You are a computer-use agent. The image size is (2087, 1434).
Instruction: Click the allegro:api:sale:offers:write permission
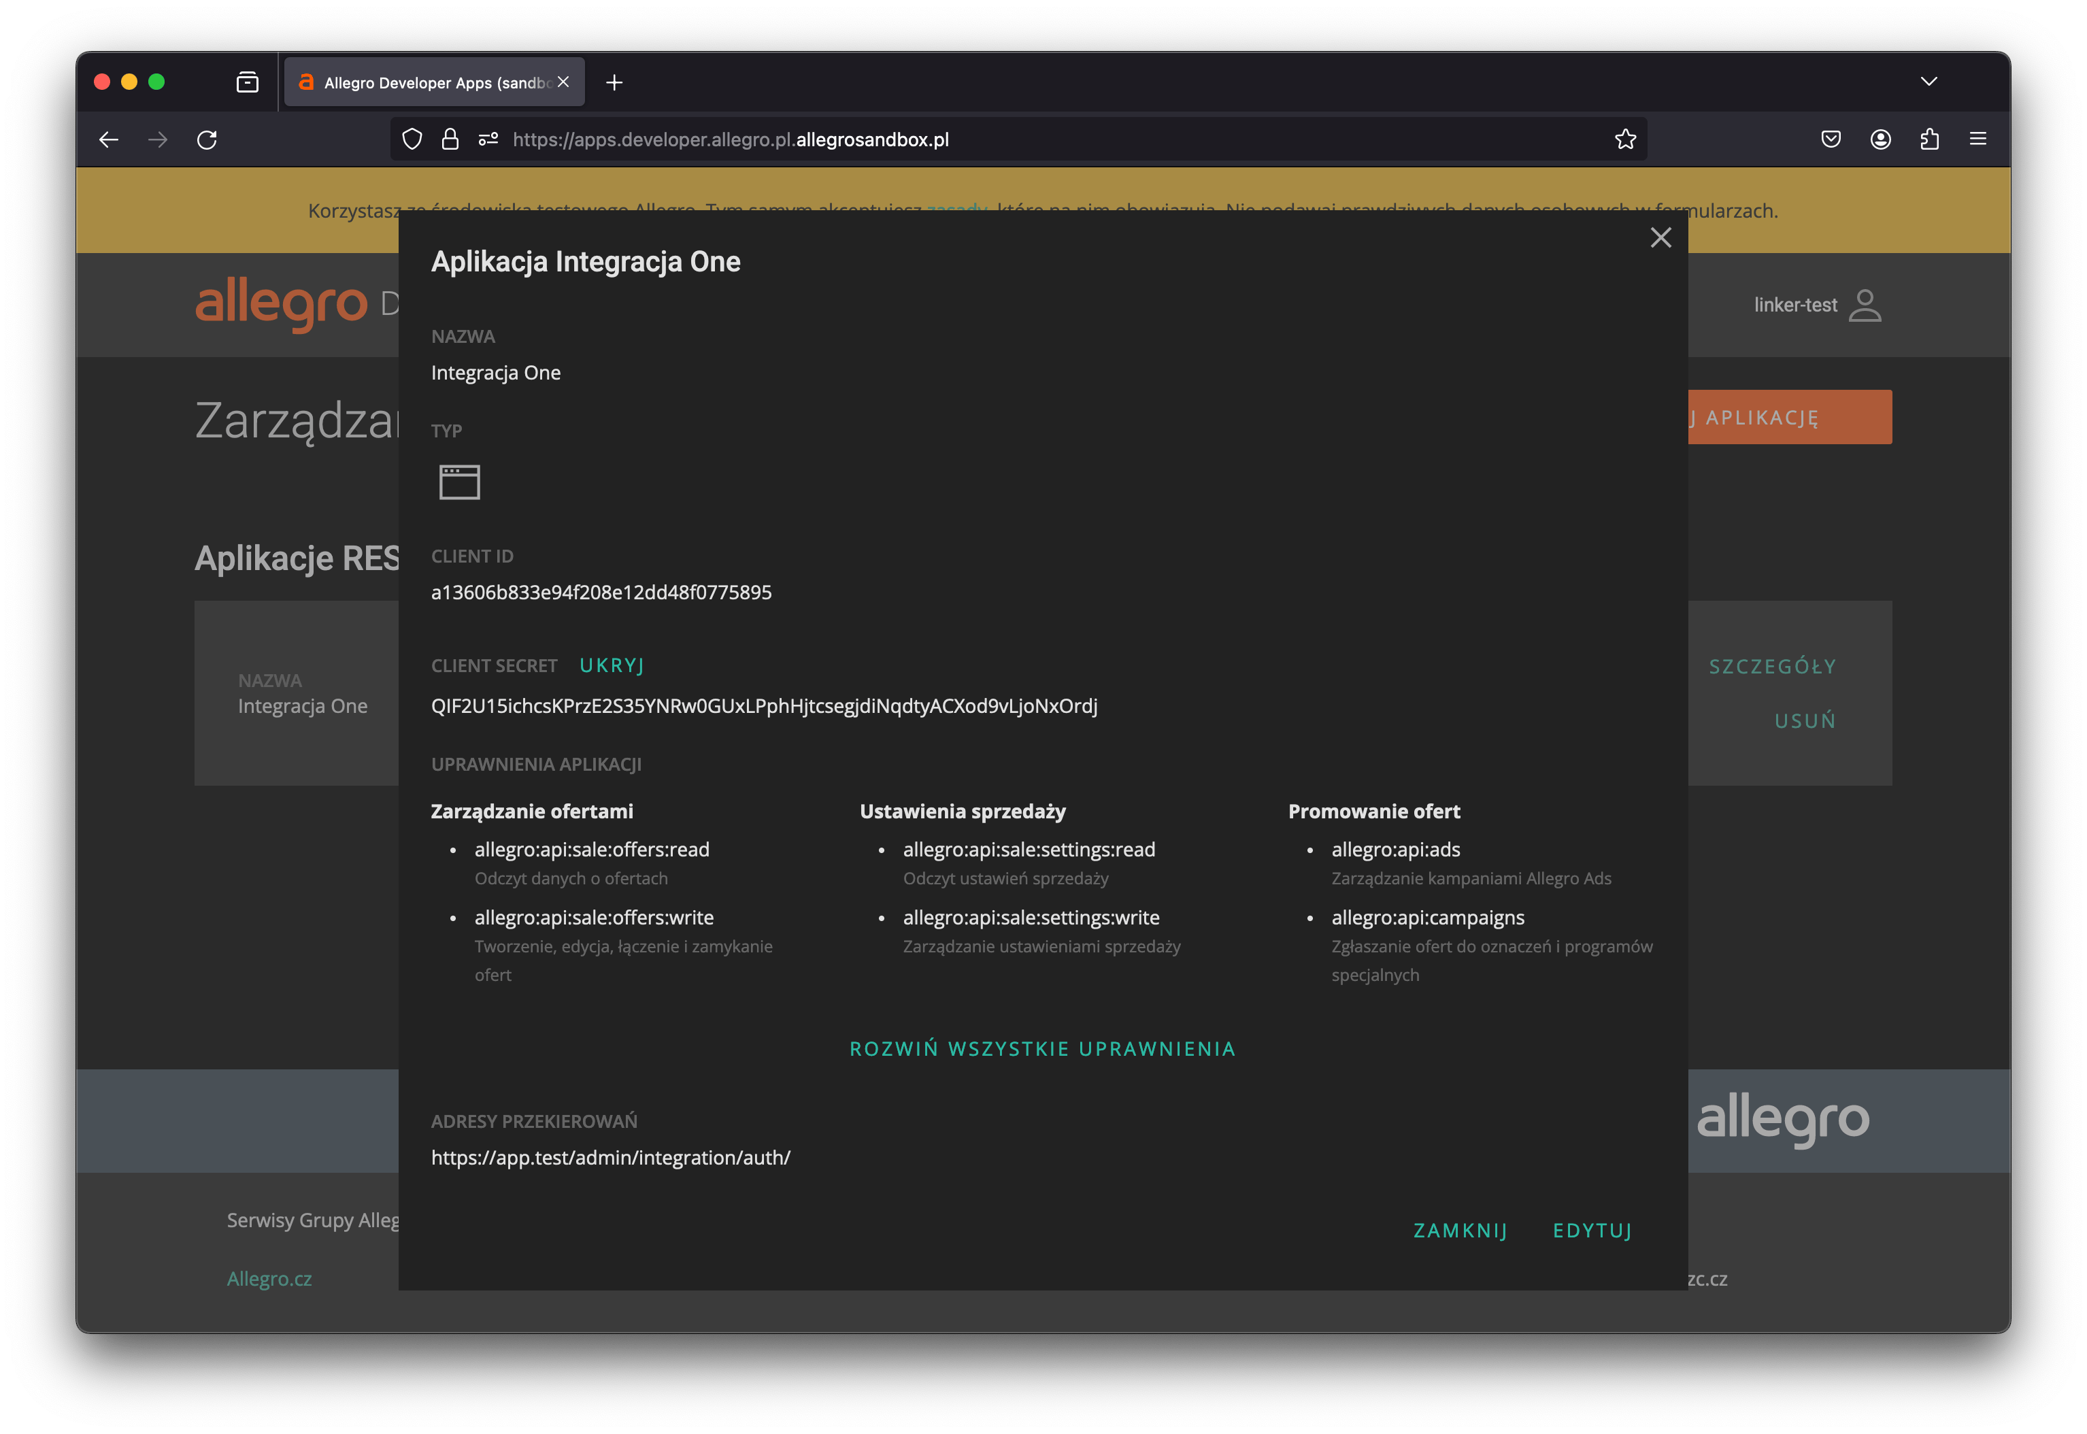pos(594,918)
